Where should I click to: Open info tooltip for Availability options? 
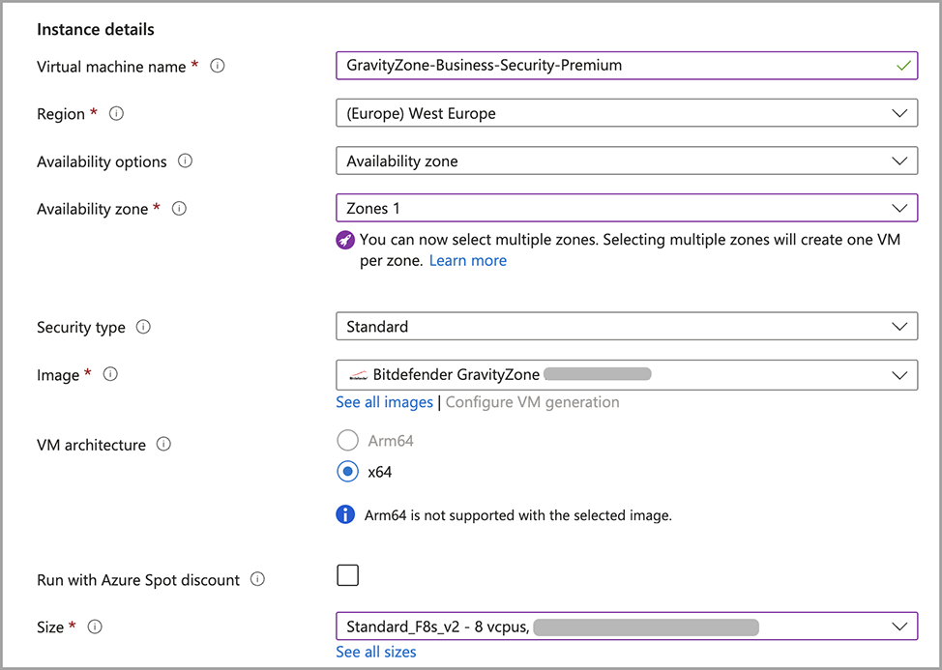185,161
